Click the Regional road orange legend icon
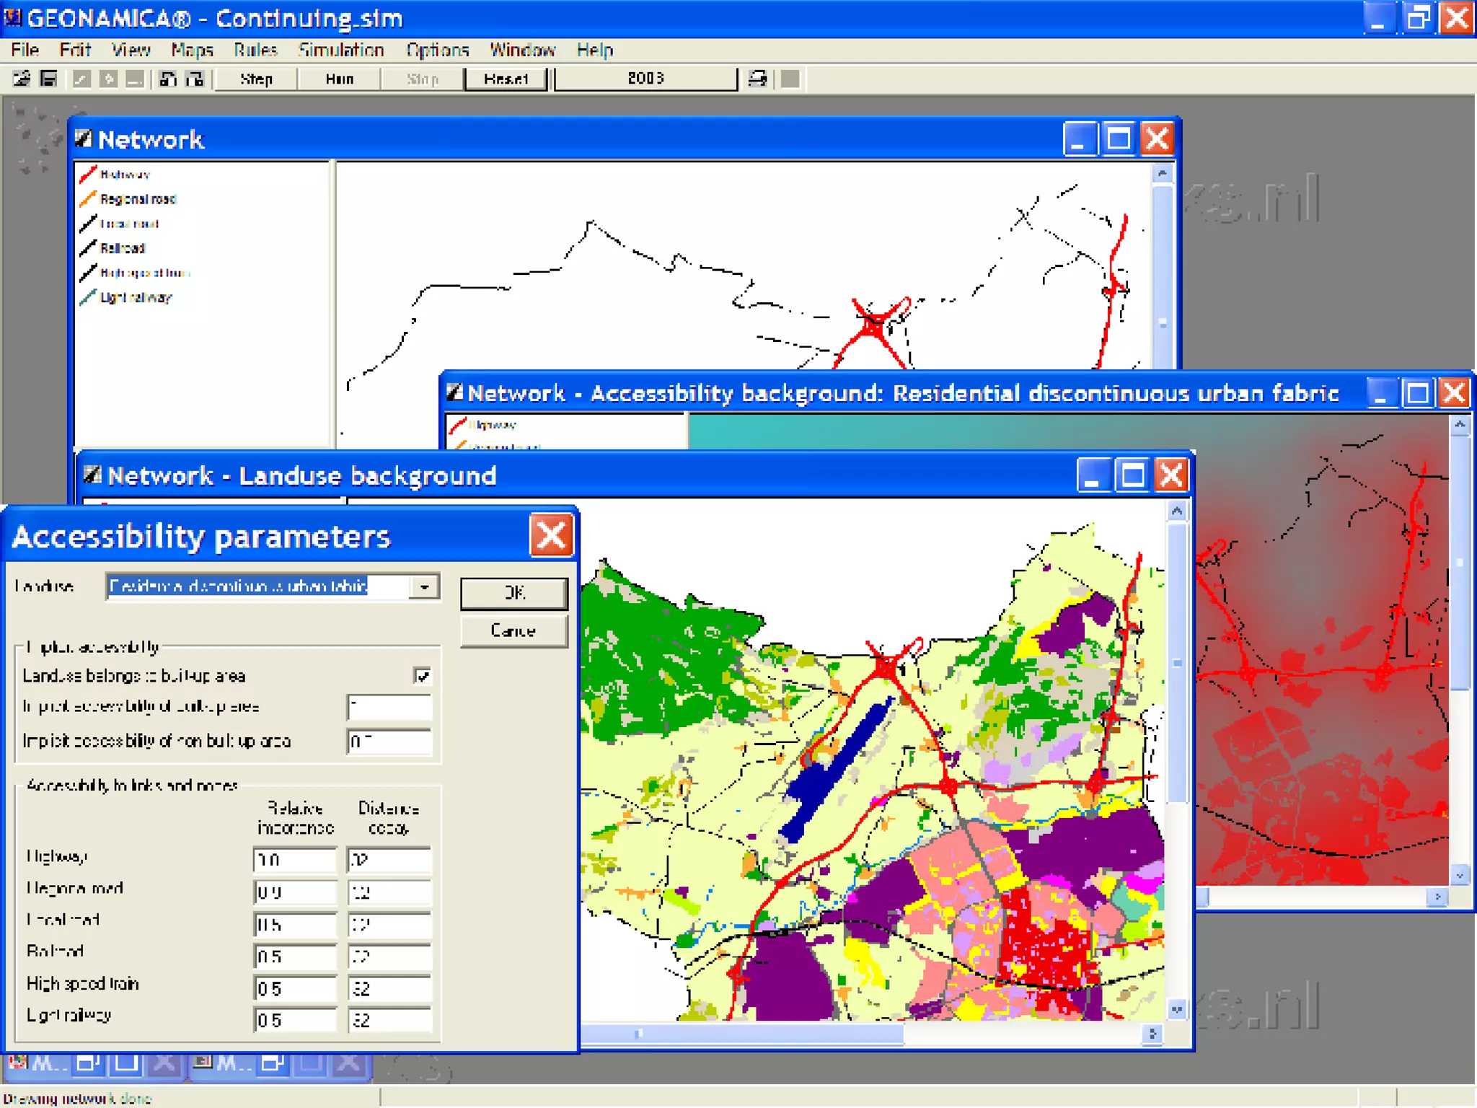1477x1108 pixels. [89, 198]
